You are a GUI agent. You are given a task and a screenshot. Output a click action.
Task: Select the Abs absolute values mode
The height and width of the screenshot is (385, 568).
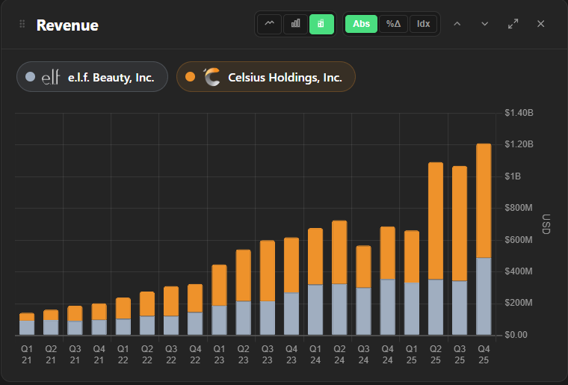(x=361, y=24)
